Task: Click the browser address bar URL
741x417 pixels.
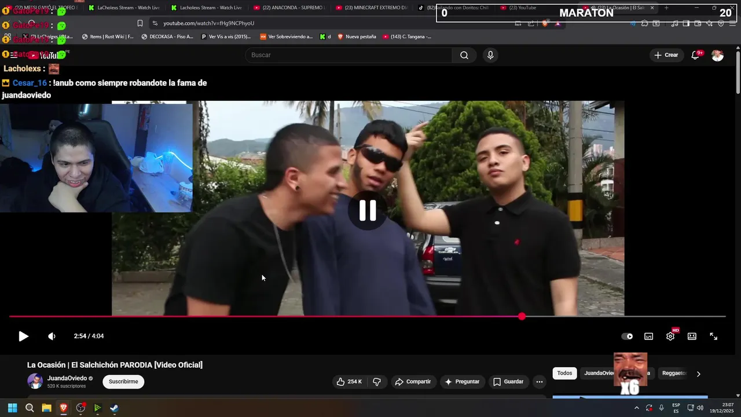Action: (x=208, y=23)
